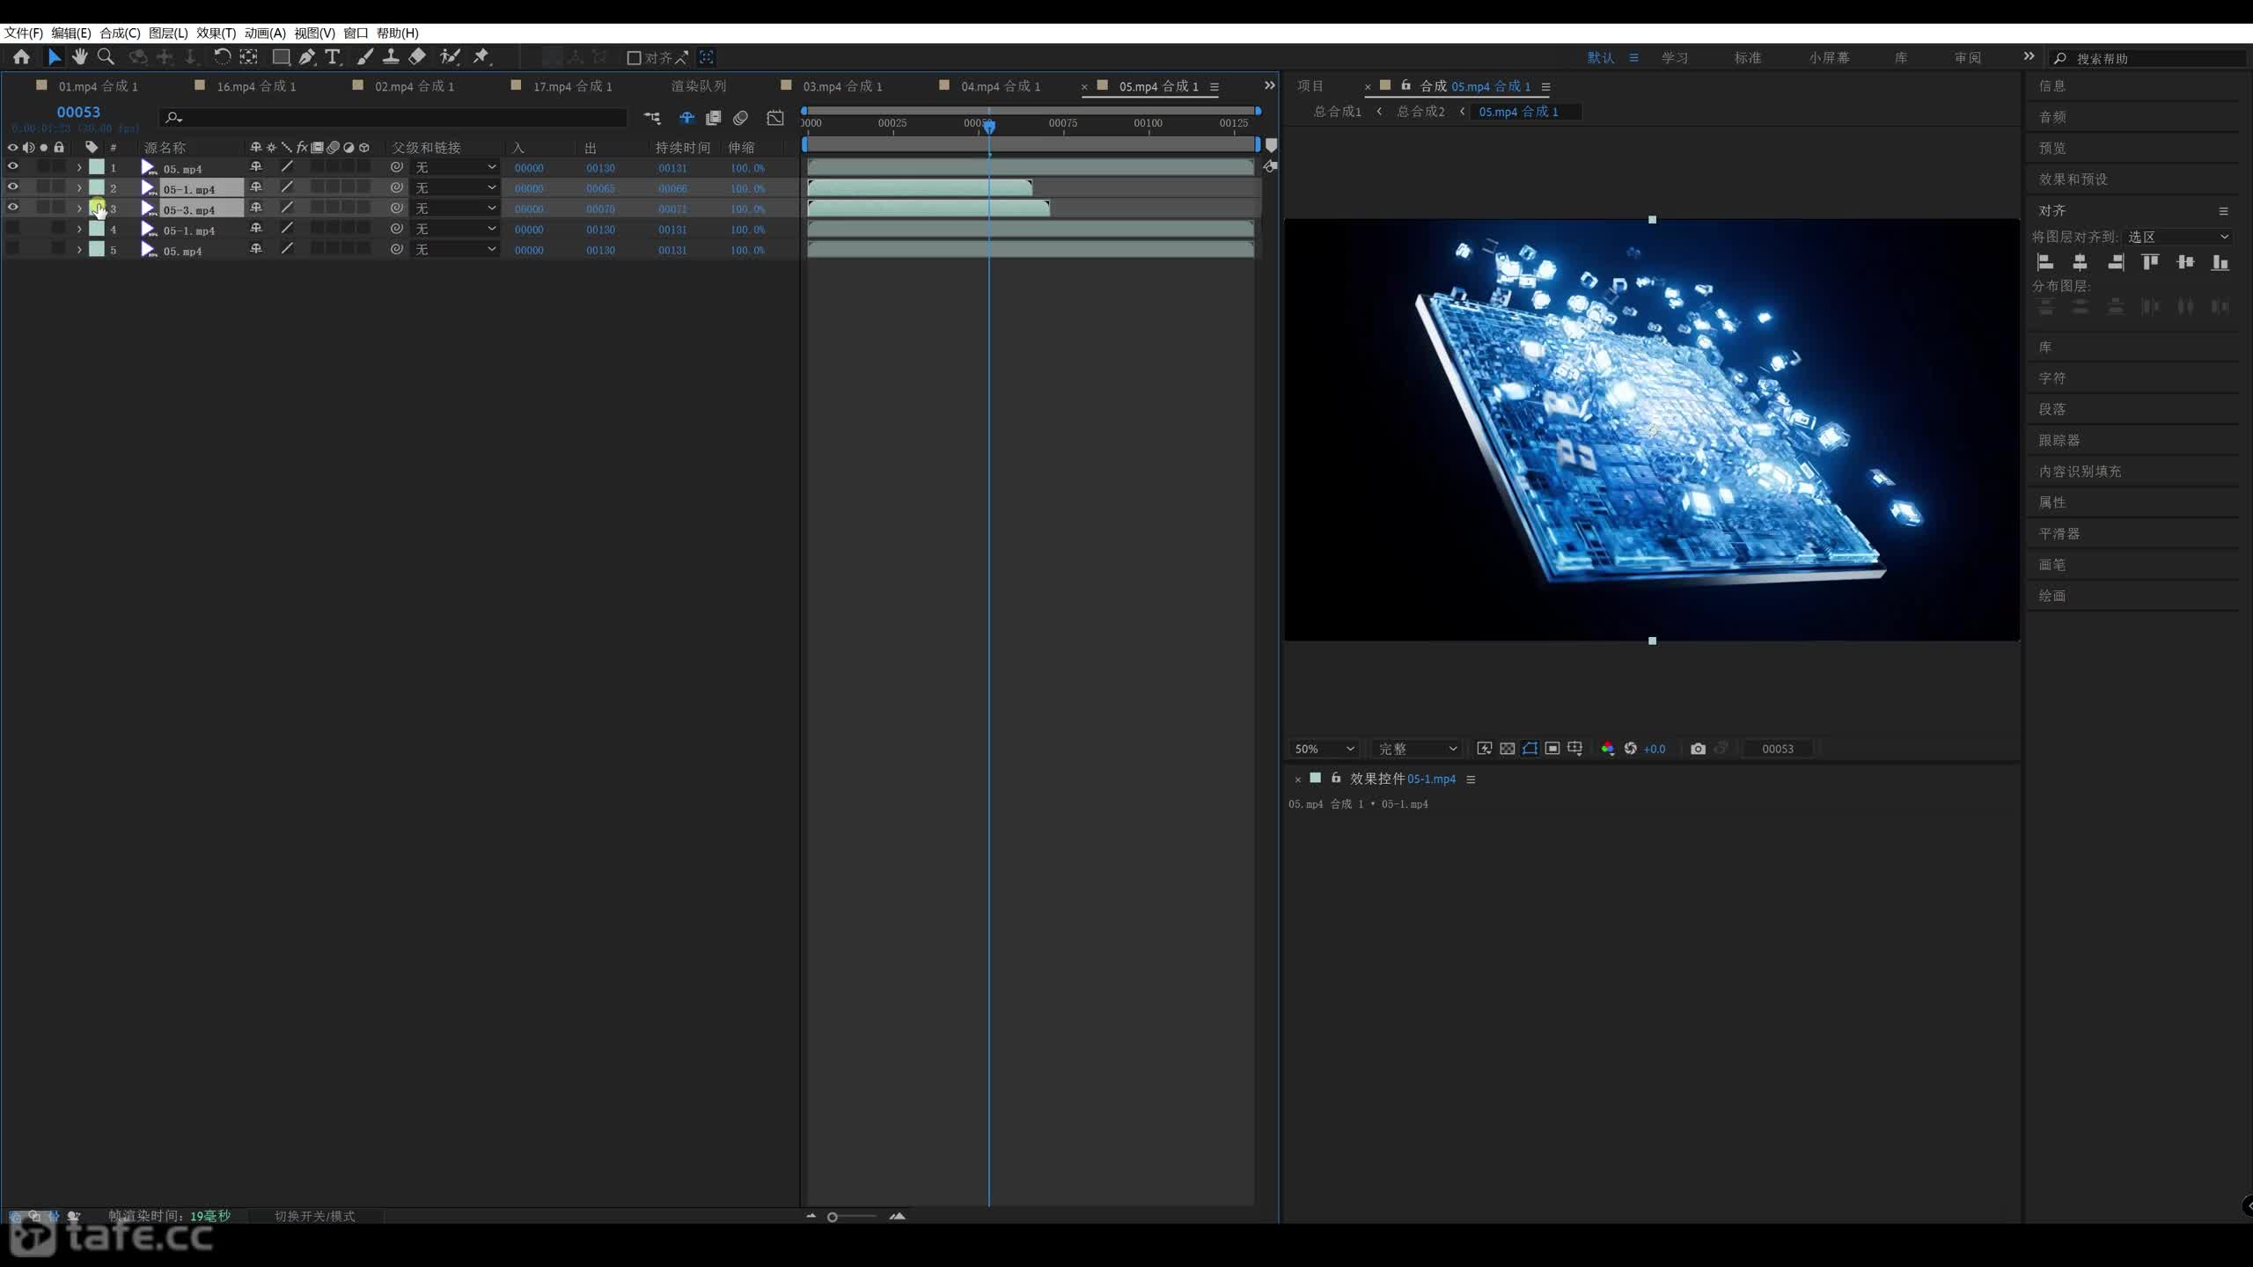Click the timeline zoom slider handle

pyautogui.click(x=832, y=1217)
